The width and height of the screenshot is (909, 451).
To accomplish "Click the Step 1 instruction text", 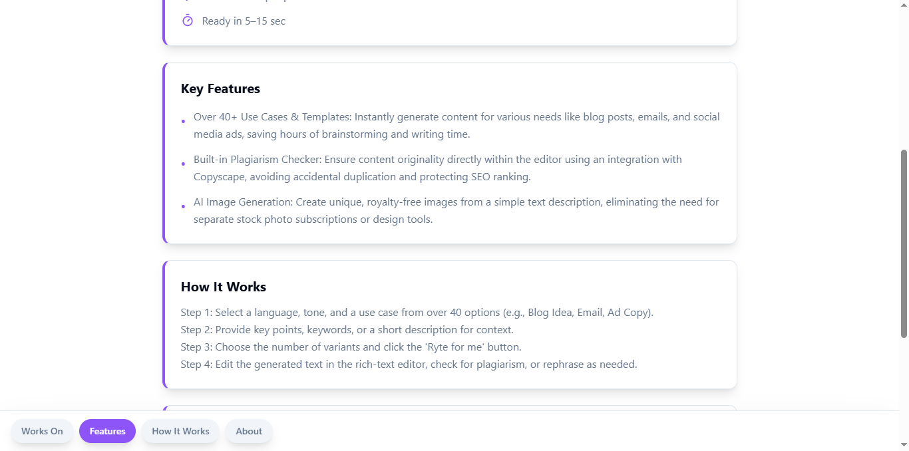I will point(417,312).
